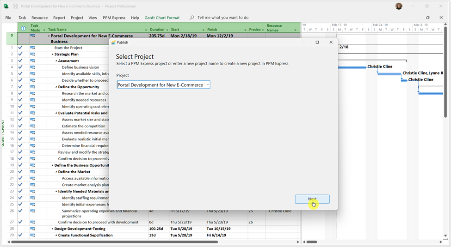Open the Project dropdown in Publish dialog
Viewport: 451px width, 247px height.
point(207,85)
